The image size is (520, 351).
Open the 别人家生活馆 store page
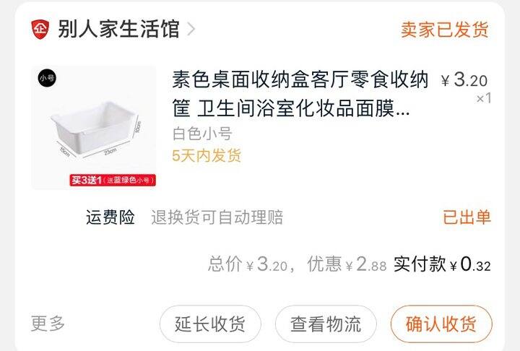tap(118, 29)
